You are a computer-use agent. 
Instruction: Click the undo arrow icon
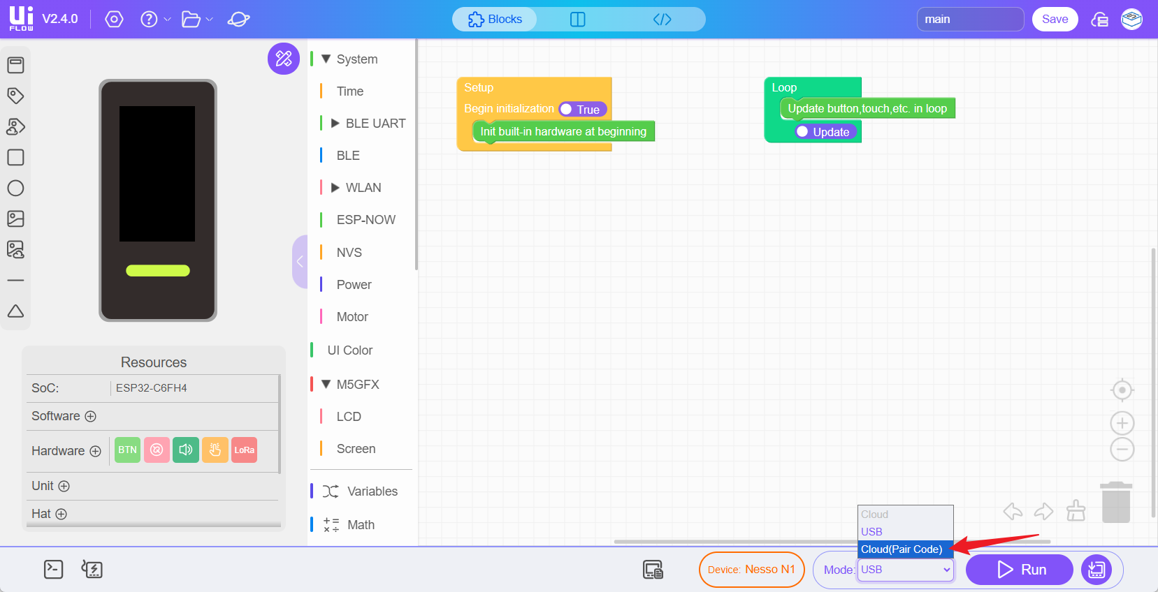1013,512
